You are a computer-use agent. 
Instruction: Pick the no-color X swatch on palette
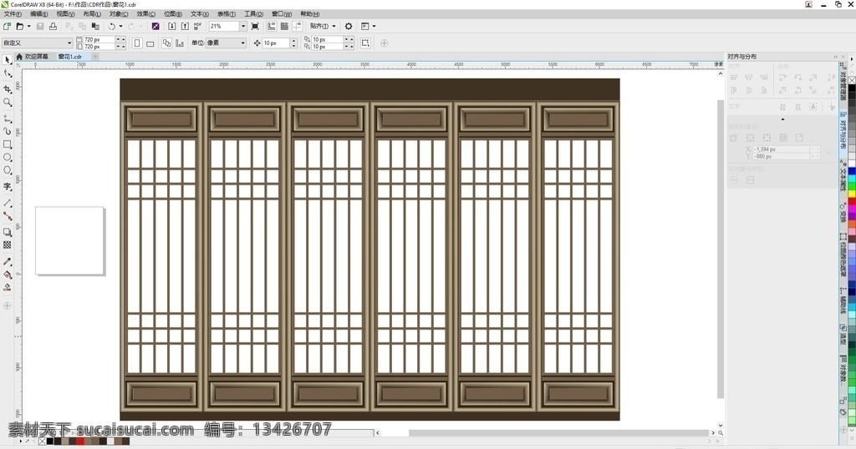(852, 80)
